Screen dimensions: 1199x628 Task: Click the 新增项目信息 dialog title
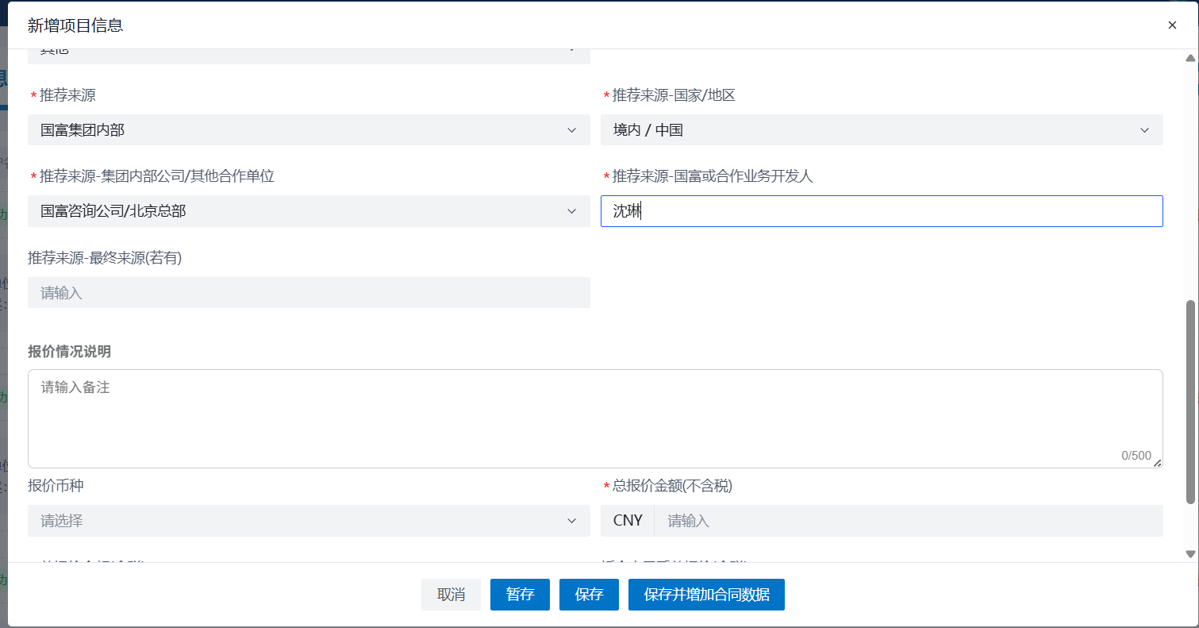point(75,25)
